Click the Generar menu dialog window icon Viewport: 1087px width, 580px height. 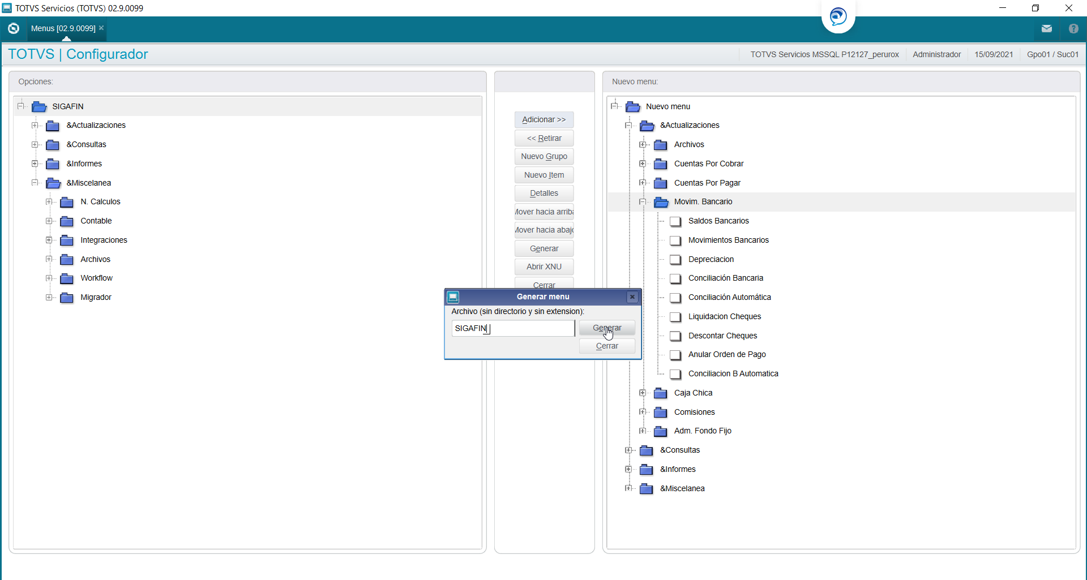pos(453,297)
